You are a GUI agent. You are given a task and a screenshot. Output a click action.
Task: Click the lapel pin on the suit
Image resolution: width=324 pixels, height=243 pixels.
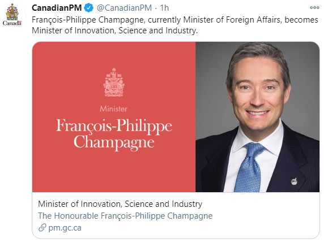(294, 181)
